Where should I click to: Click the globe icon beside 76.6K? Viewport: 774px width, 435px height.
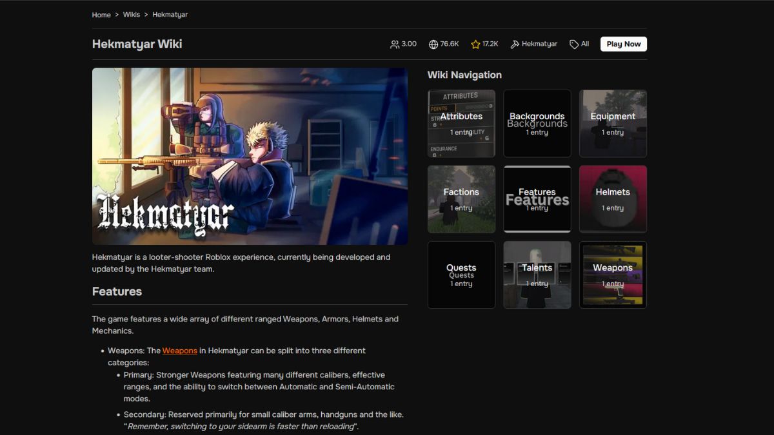tap(433, 44)
